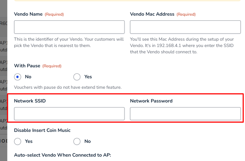Click the Network SSID input field
This screenshot has width=245, height=161.
(69, 114)
